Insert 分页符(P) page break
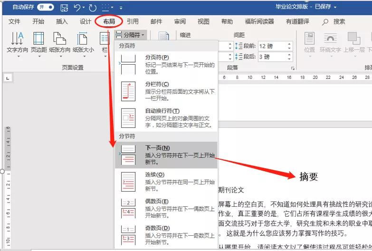The image size is (372, 251). [x=166, y=64]
